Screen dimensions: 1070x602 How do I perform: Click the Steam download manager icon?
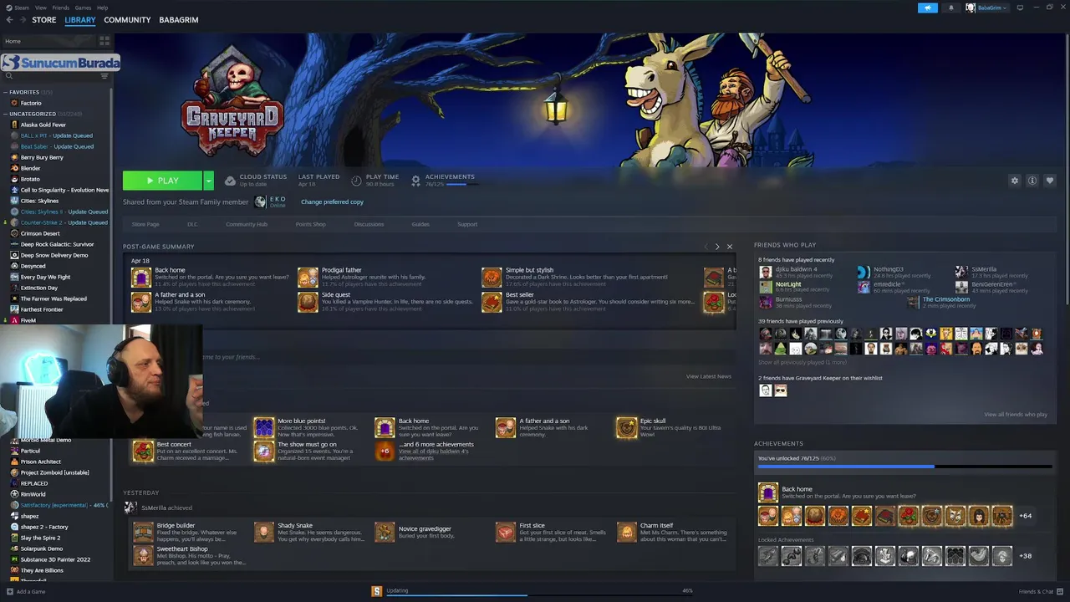376,591
